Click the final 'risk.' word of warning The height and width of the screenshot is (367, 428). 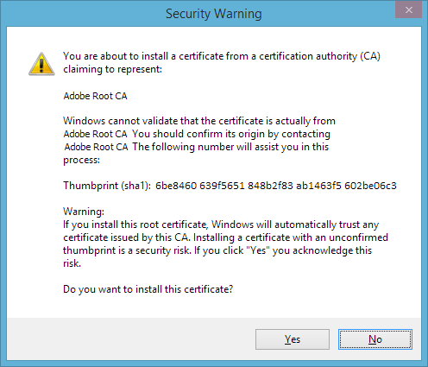coord(72,263)
